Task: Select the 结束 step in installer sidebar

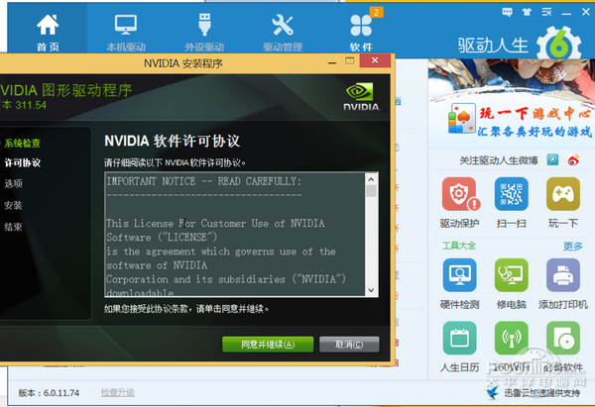Action: click(x=13, y=227)
